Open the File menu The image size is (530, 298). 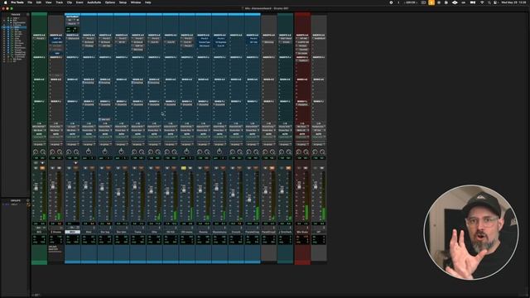tap(30, 2)
